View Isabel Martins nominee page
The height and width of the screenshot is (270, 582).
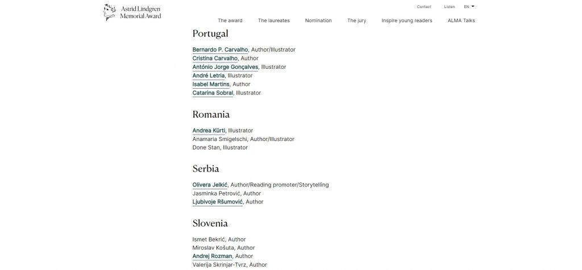point(211,84)
